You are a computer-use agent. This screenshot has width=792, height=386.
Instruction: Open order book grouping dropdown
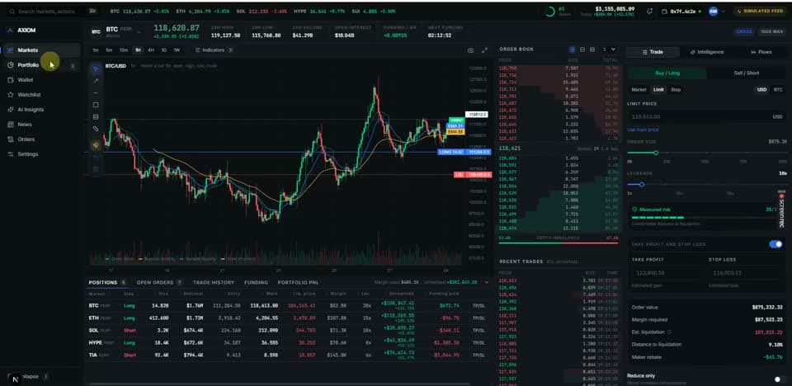coord(609,49)
